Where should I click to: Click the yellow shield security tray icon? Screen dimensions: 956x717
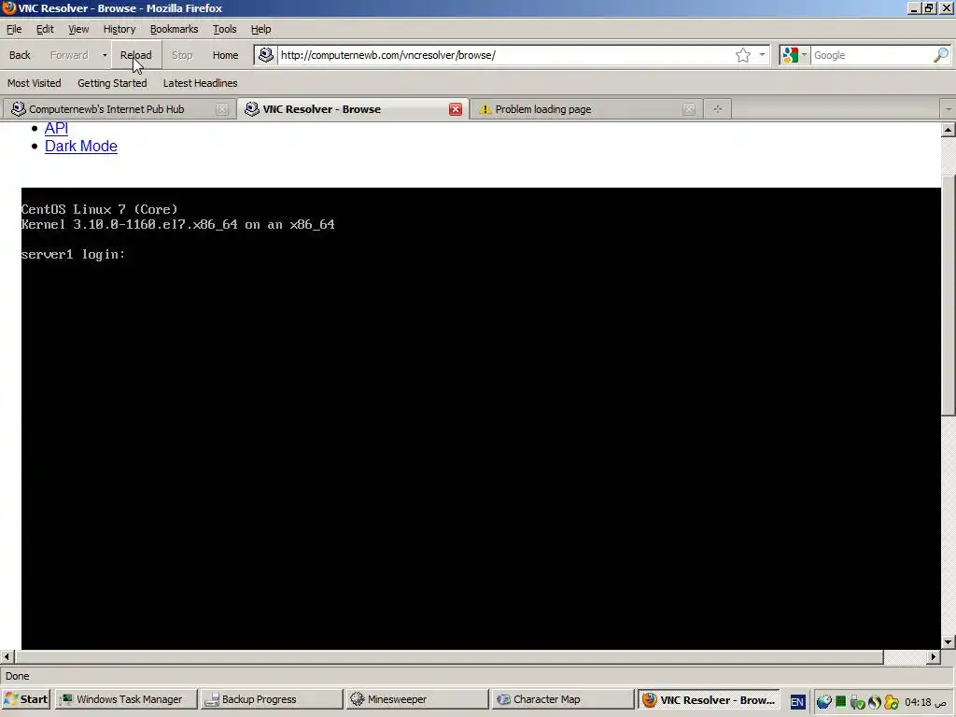pos(892,702)
